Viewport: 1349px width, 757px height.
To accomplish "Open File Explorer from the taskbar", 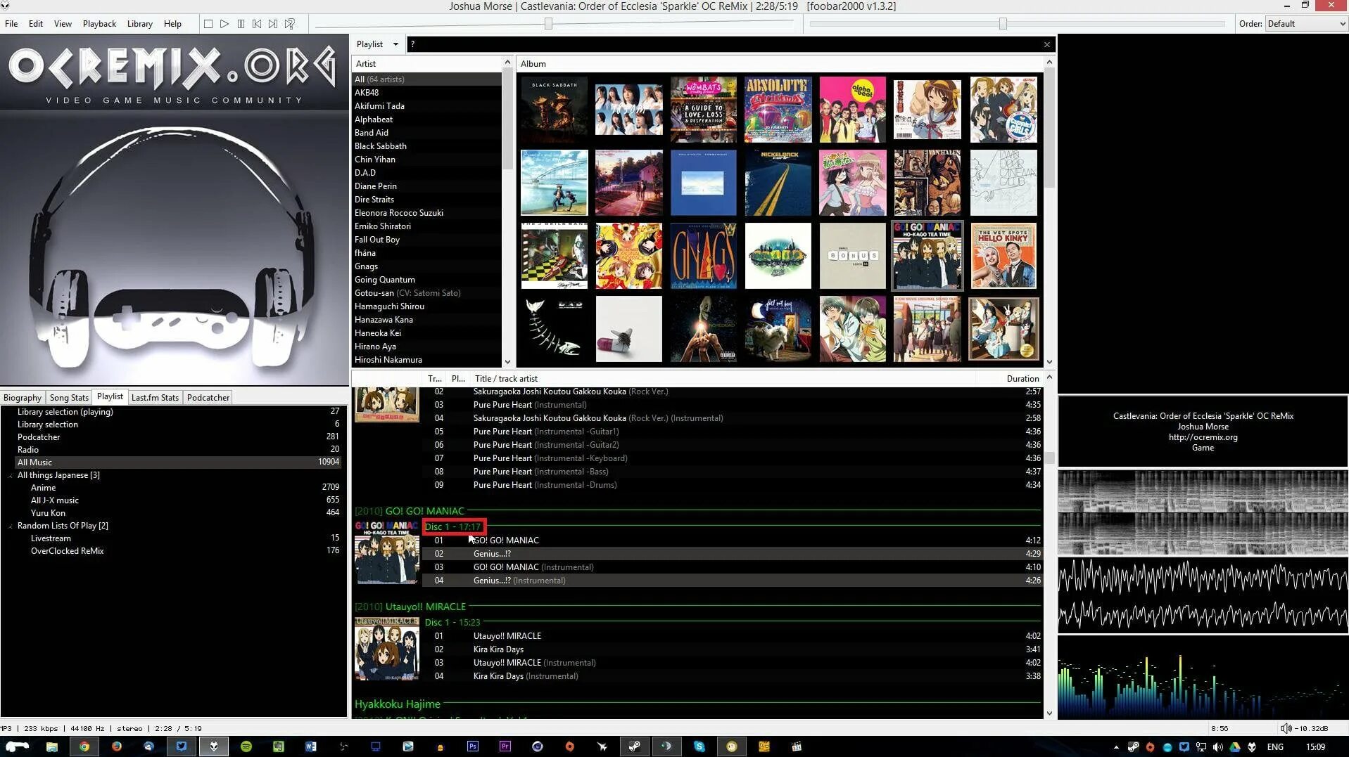I will tap(52, 746).
